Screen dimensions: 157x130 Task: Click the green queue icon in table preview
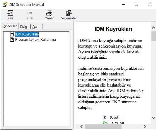click(105, 123)
